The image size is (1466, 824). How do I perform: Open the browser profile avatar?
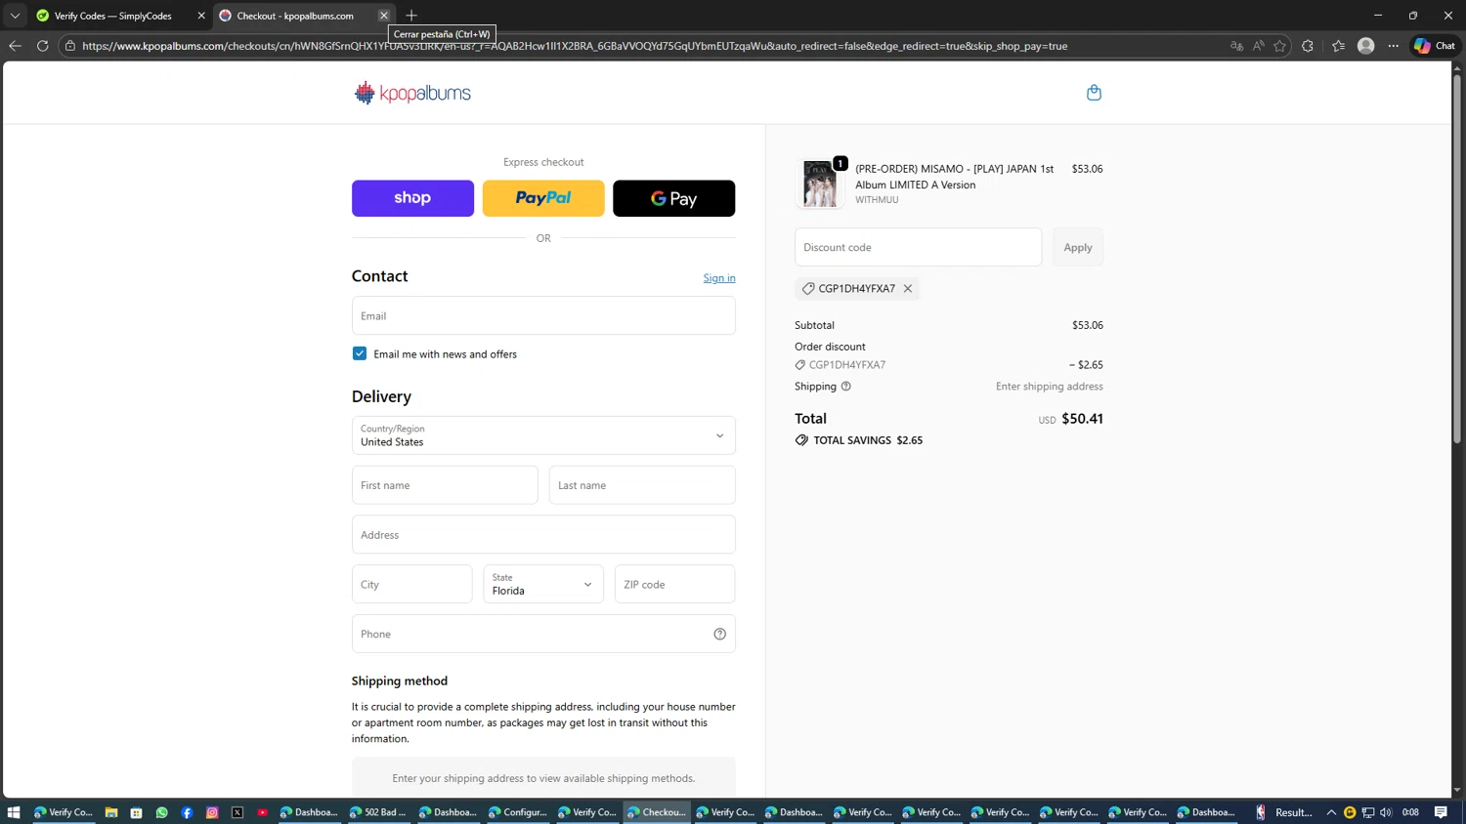coord(1366,46)
